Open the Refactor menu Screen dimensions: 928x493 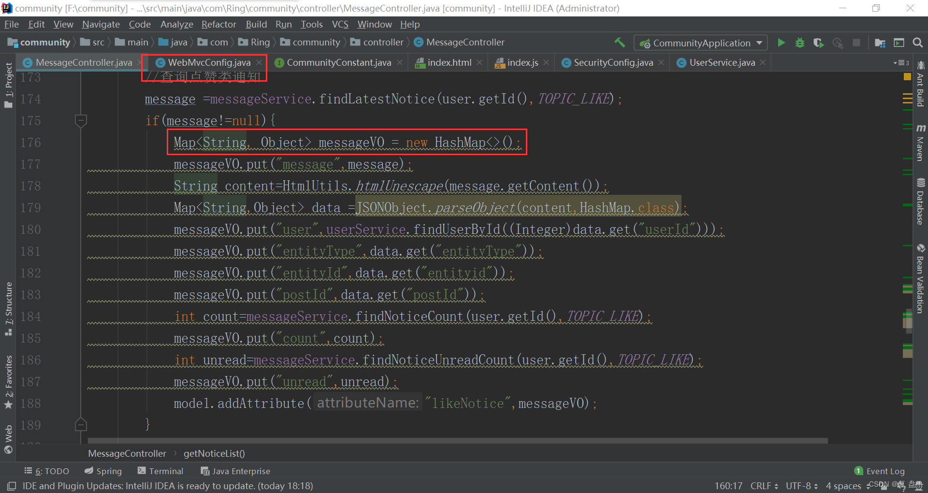[x=218, y=24]
